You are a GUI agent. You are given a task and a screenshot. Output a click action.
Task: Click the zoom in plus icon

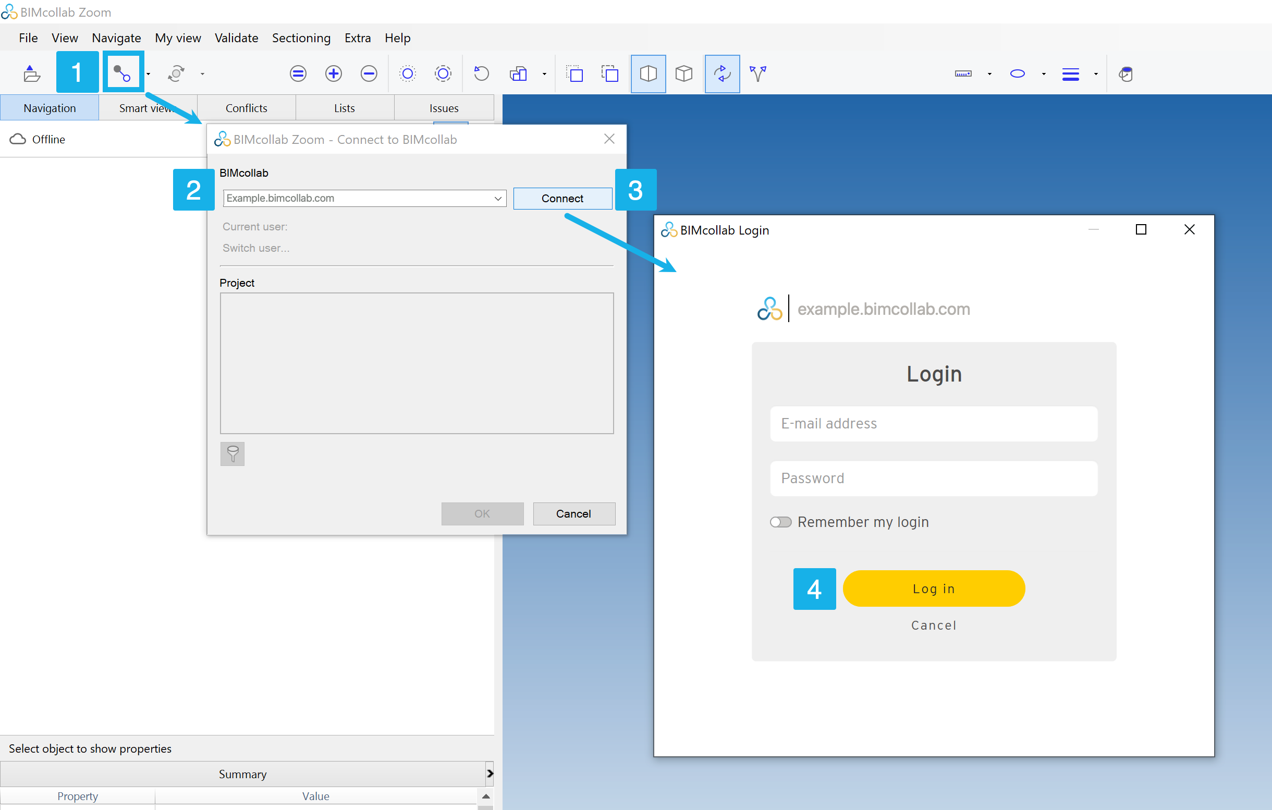point(333,74)
